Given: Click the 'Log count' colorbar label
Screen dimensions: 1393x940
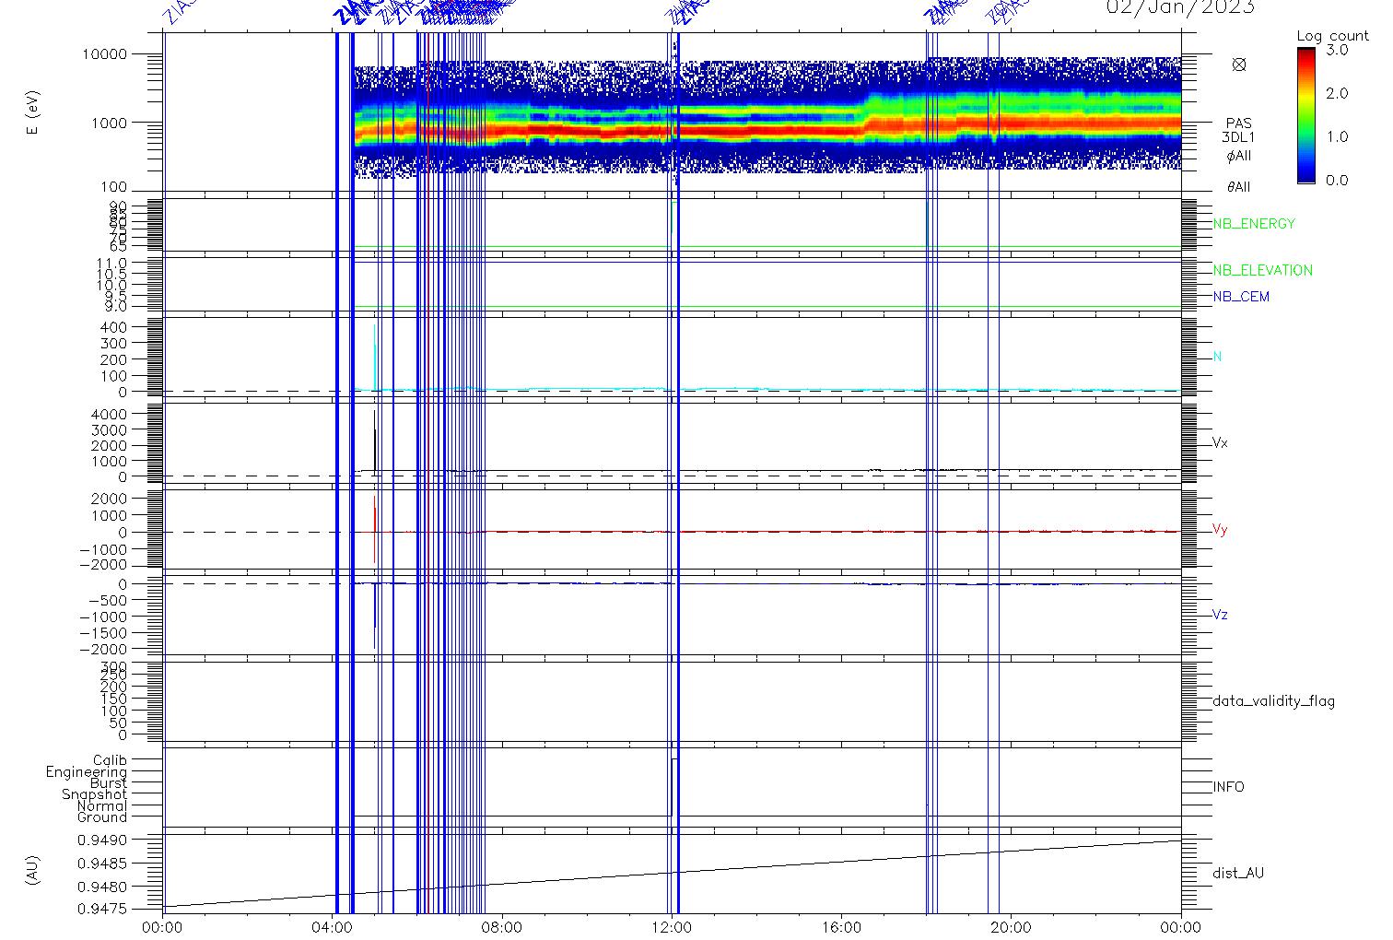Looking at the screenshot, I should (x=1333, y=36).
